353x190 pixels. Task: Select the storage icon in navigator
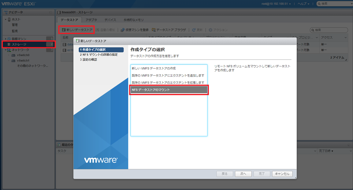click(9, 44)
